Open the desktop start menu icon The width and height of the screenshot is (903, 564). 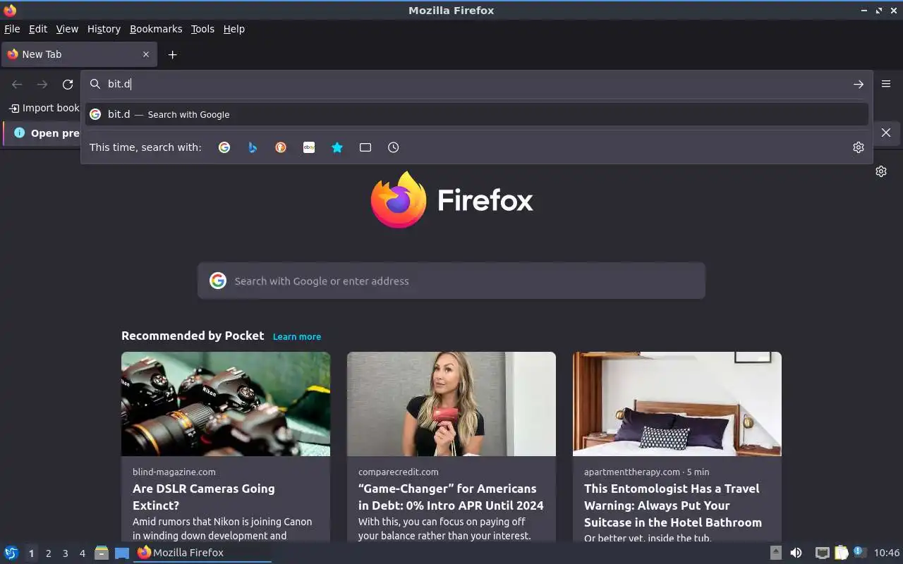point(11,553)
